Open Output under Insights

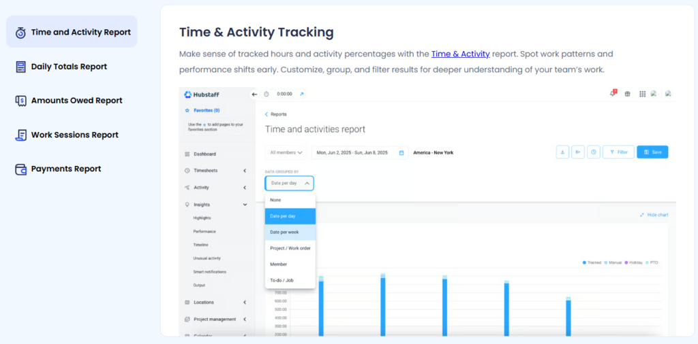199,285
